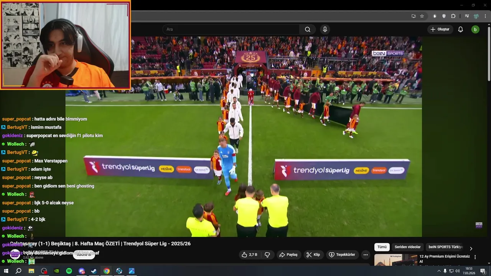Open Chrome three-dot menu
This screenshot has width=491, height=276.
[x=485, y=16]
